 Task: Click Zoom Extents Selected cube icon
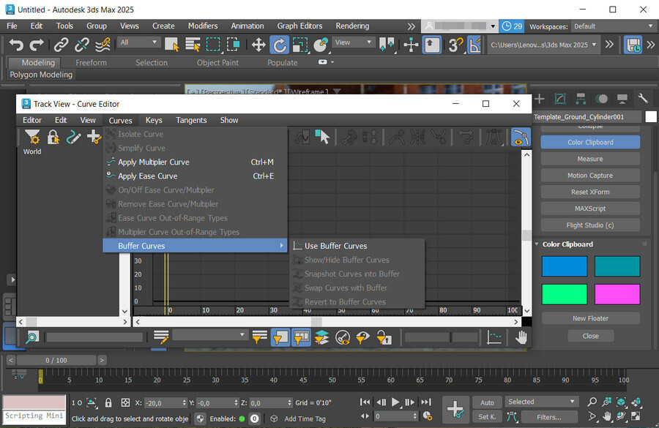click(x=621, y=402)
